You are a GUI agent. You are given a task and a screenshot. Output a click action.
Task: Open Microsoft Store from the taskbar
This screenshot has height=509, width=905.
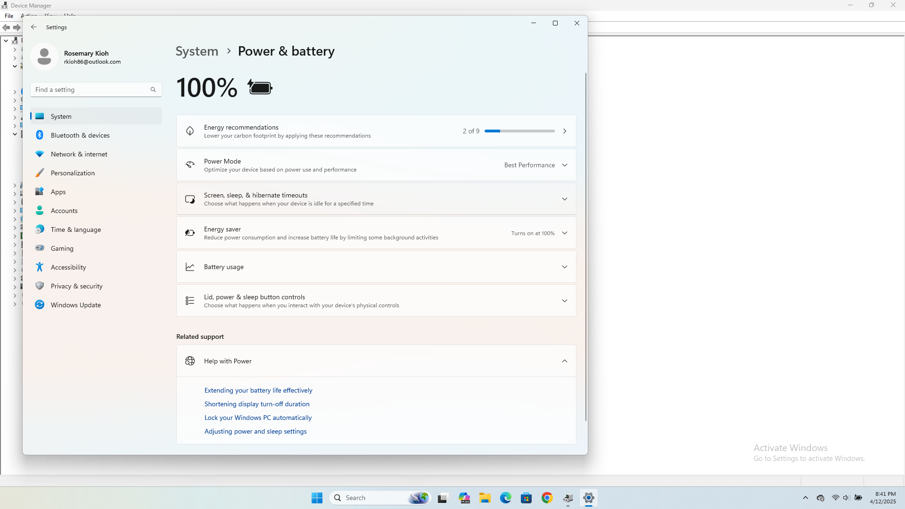tap(527, 498)
